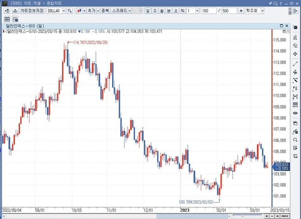Screen dimensions: 301x219
Task: Select the move crosshair arrows tool
Action: [x=295, y=54]
